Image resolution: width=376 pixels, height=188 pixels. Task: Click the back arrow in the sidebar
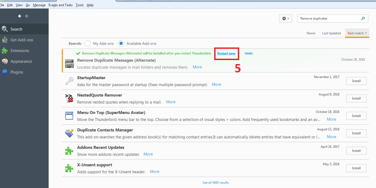pos(20,16)
